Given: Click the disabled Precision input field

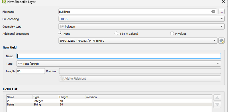Looking at the screenshot, I should pos(140,71).
